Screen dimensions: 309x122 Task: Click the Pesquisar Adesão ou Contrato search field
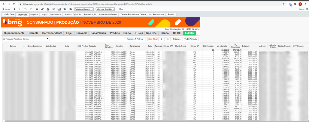pos(26,39)
